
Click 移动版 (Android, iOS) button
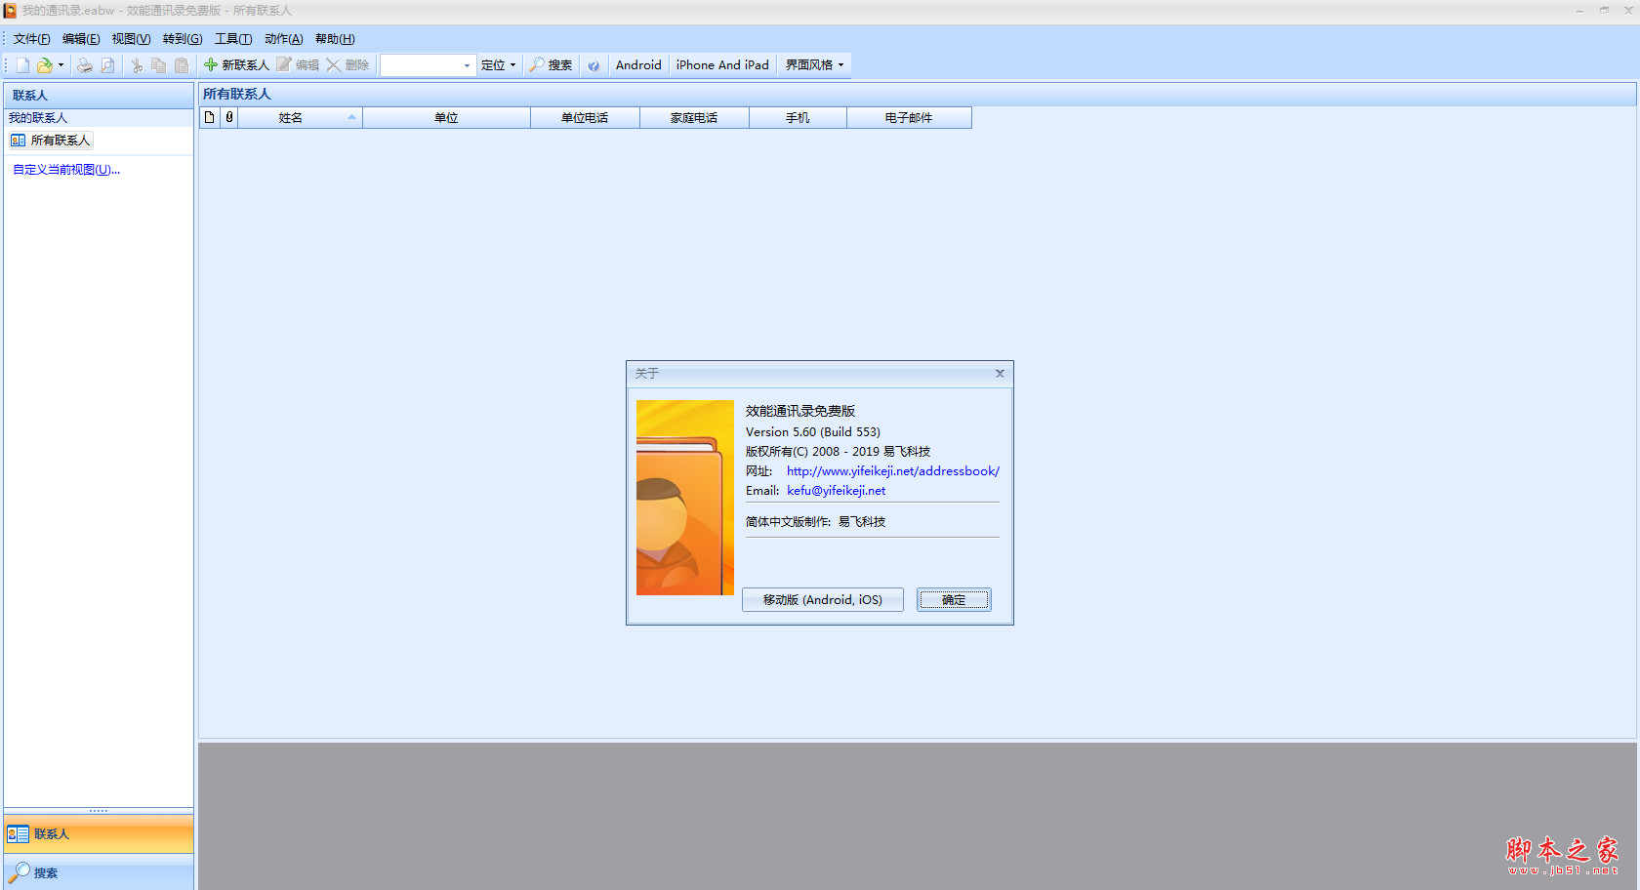click(x=823, y=600)
